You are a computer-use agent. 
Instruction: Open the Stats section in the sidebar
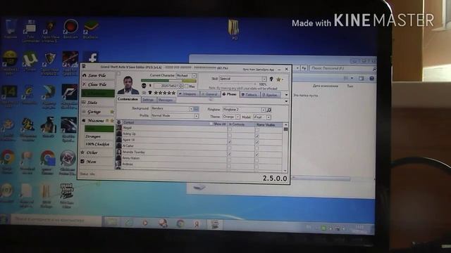click(x=97, y=103)
